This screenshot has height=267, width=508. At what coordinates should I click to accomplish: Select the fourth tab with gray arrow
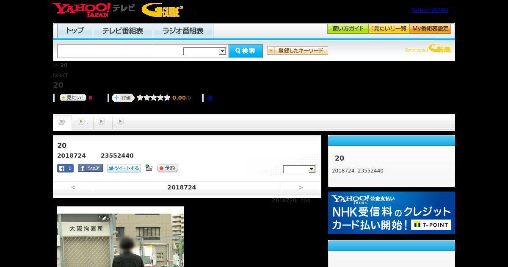121,122
